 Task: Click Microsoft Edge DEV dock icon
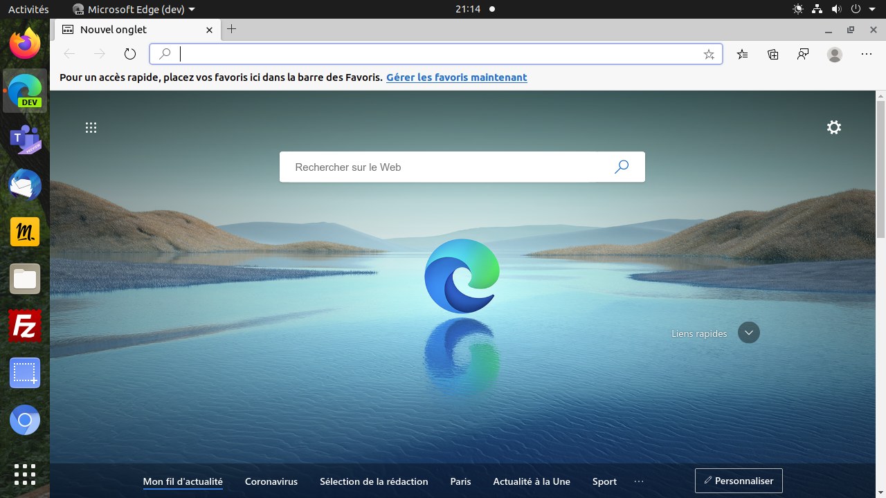(25, 91)
